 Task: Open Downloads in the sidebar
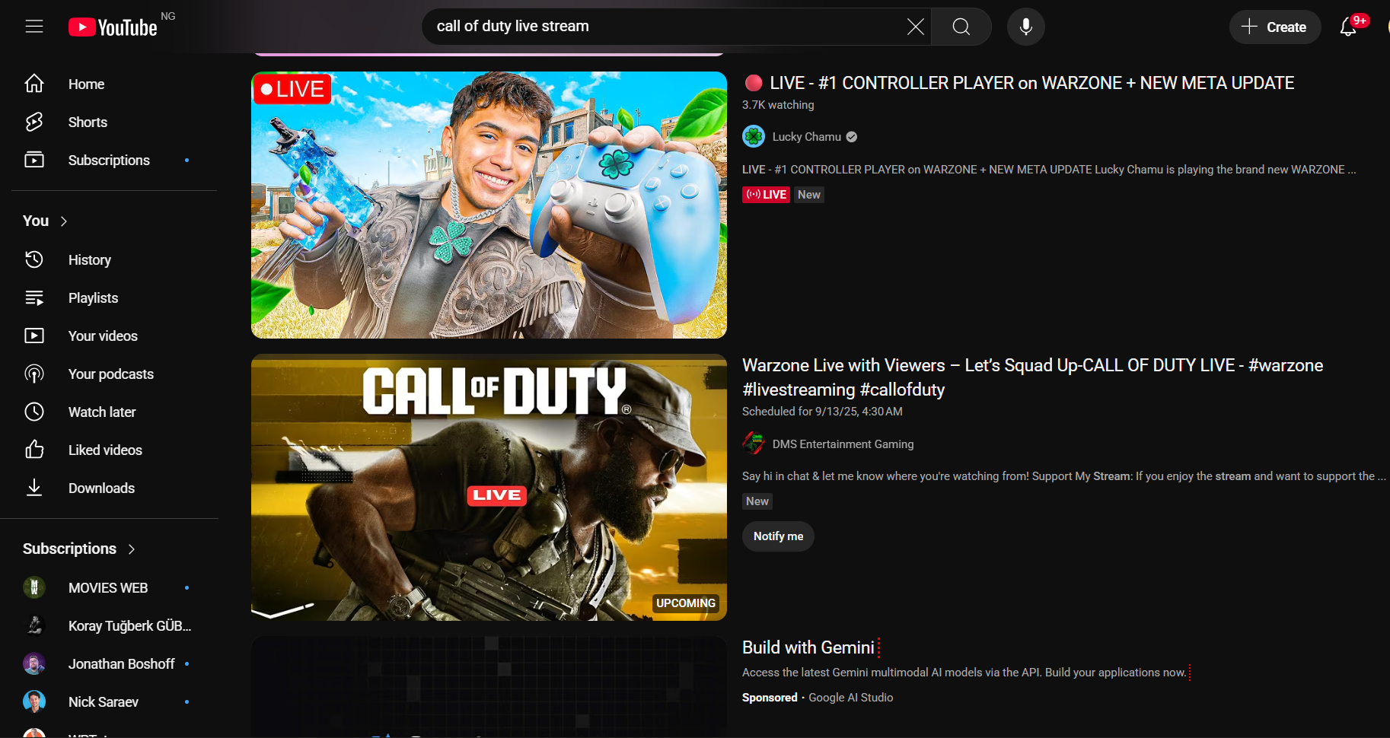click(x=114, y=488)
